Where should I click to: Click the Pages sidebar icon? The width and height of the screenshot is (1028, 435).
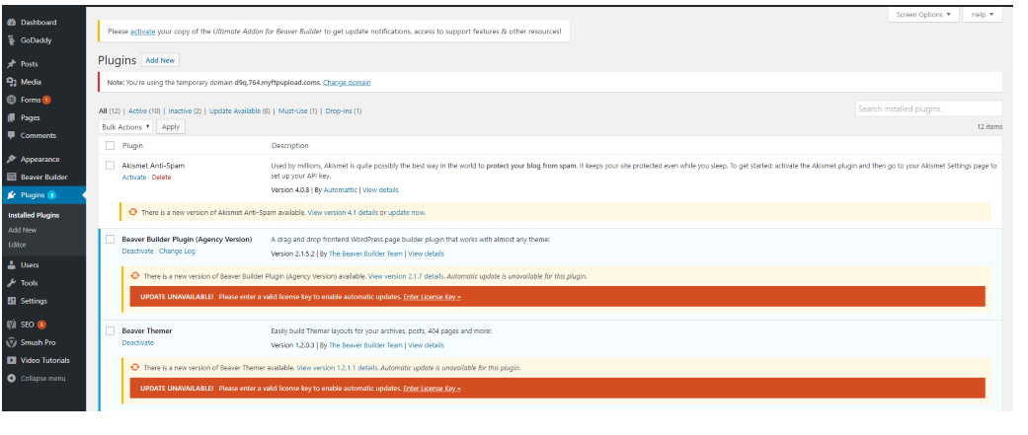coord(11,118)
